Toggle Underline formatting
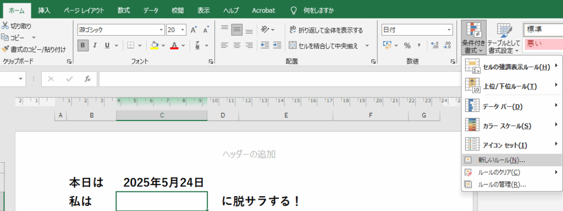 pos(107,45)
